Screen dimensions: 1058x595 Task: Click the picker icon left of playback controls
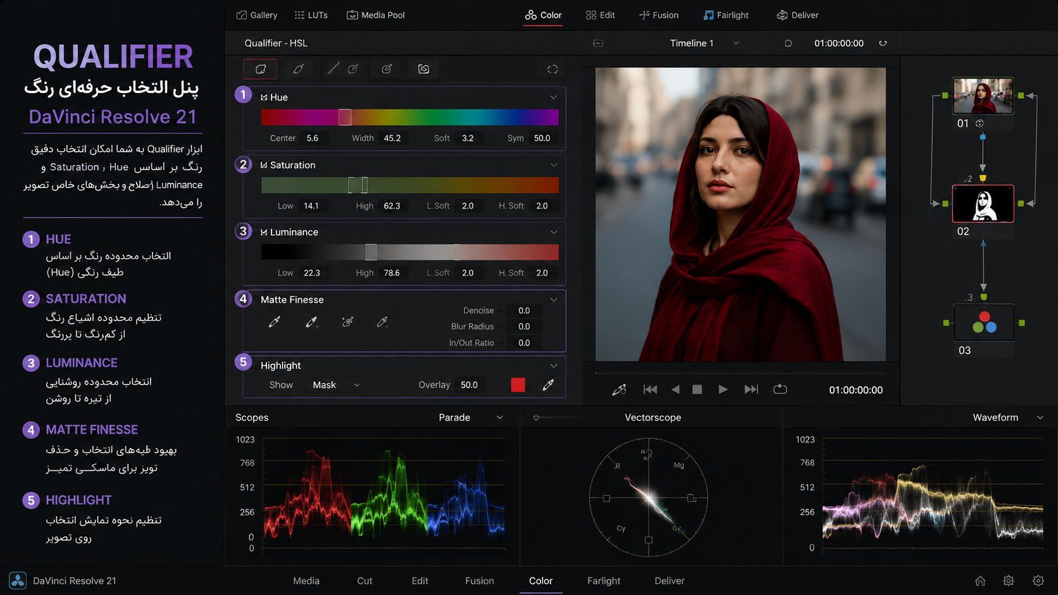coord(619,390)
